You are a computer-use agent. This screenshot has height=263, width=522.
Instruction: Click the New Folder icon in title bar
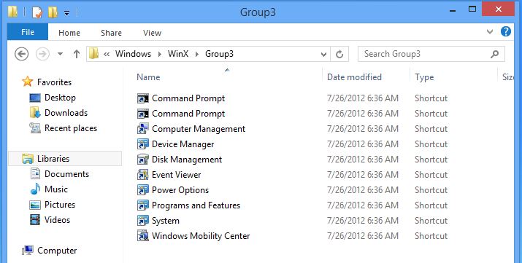click(x=53, y=12)
